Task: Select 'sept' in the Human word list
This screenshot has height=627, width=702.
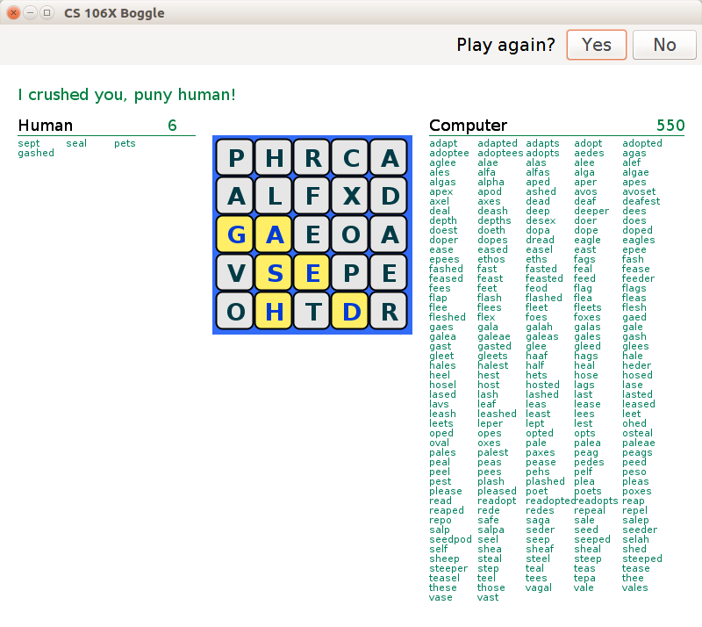Action: tap(29, 143)
